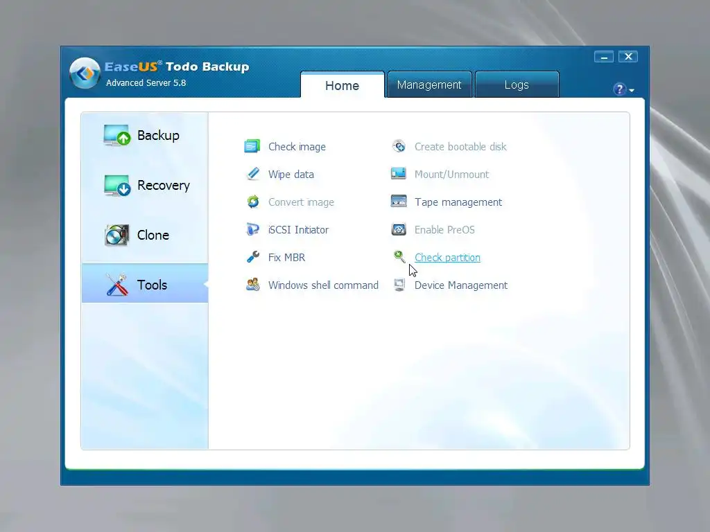The height and width of the screenshot is (532, 710).
Task: Click the EaseUS Todo Backup title text
Action: (x=177, y=66)
